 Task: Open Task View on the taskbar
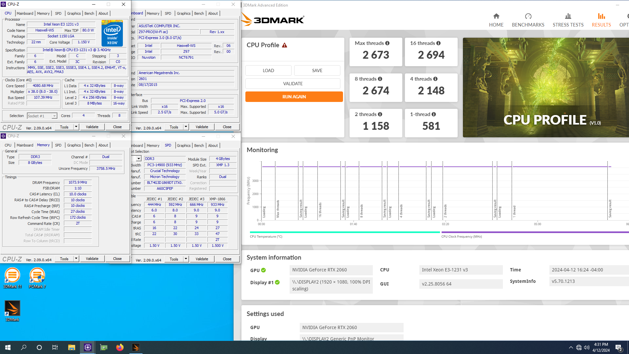(x=55, y=347)
